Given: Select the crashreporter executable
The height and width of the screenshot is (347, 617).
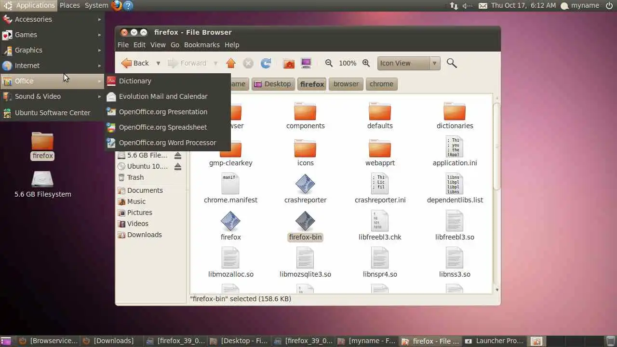Looking at the screenshot, I should coord(305,189).
